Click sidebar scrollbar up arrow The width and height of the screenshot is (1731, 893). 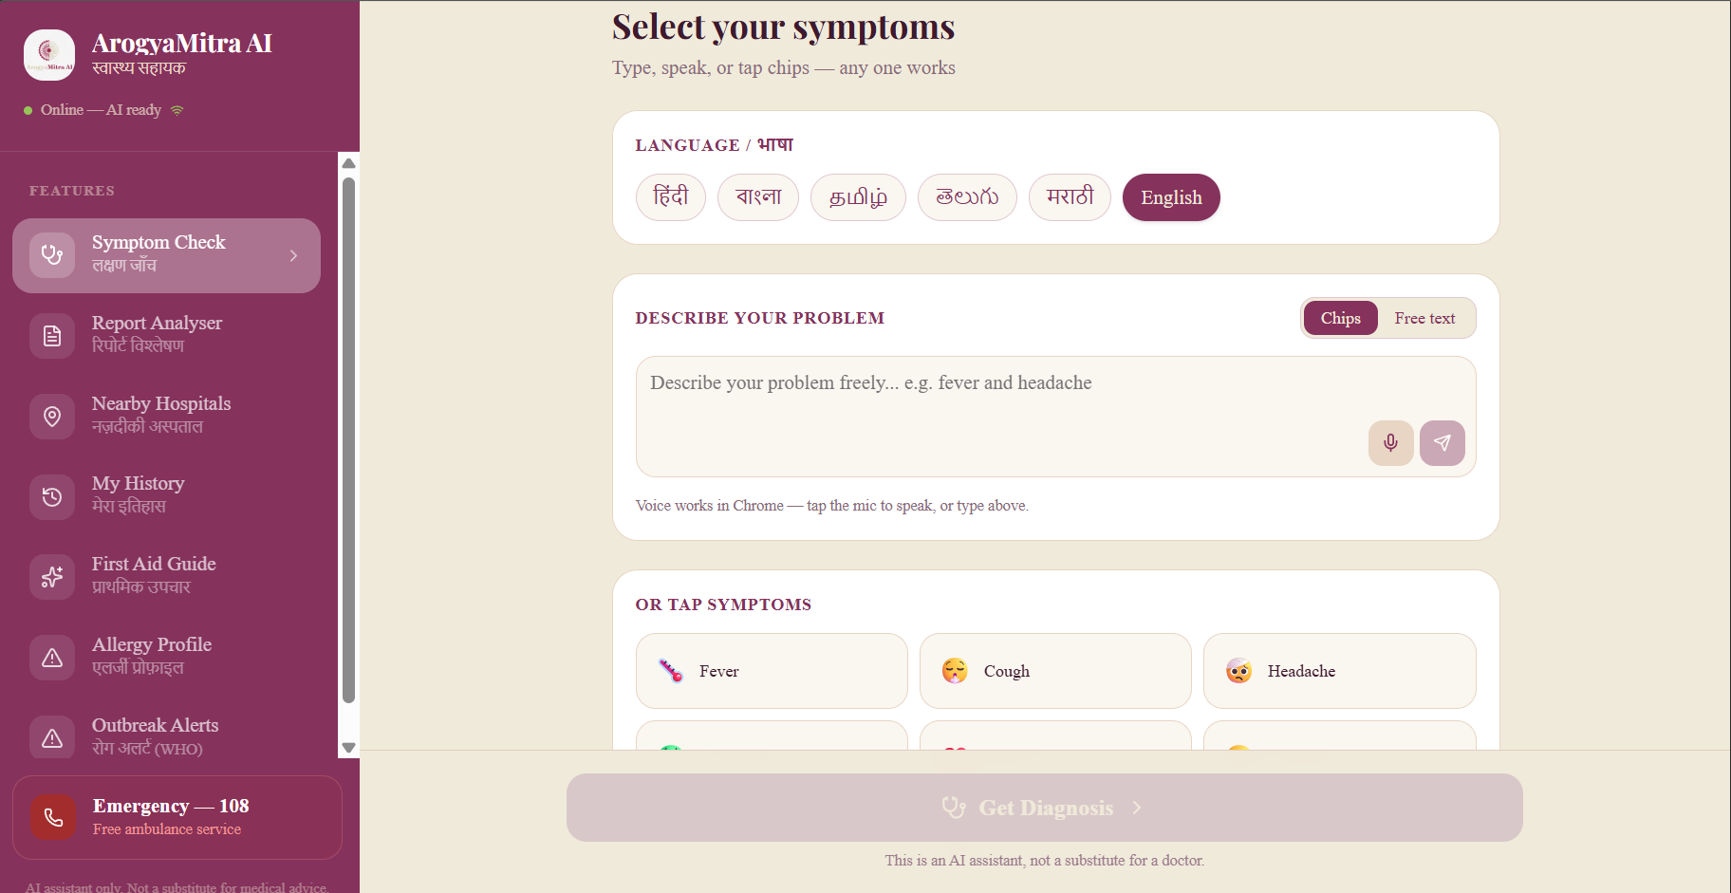pos(348,163)
